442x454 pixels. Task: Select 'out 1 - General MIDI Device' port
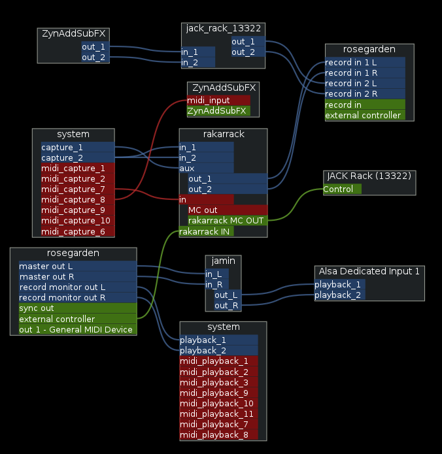[78, 329]
